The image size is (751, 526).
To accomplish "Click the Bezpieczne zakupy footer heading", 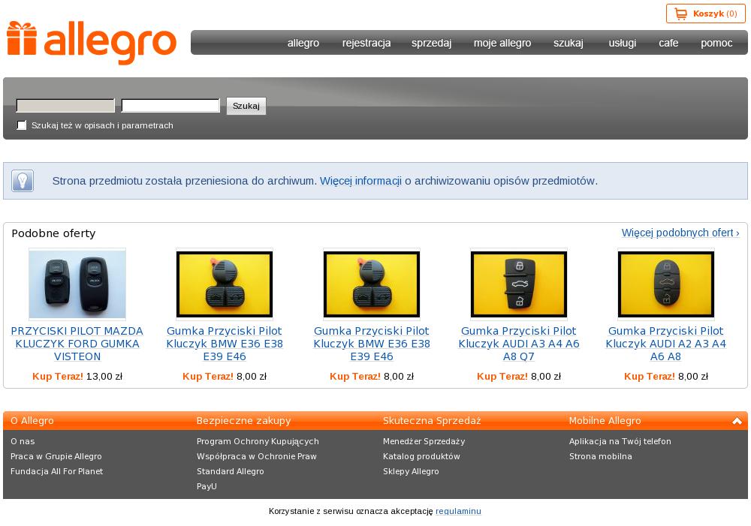I will tap(244, 421).
